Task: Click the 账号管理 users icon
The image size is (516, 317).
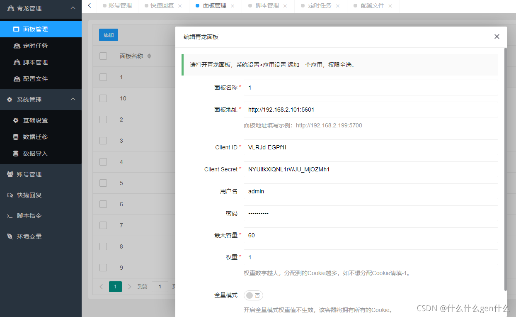Action: (10, 174)
